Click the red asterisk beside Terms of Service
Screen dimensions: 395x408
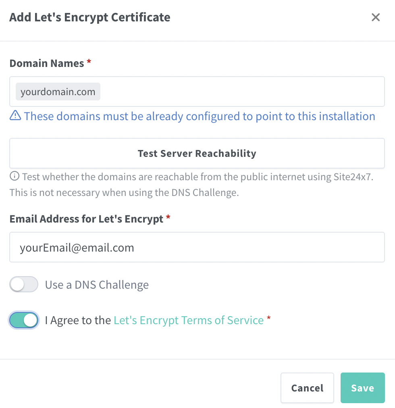point(269,318)
